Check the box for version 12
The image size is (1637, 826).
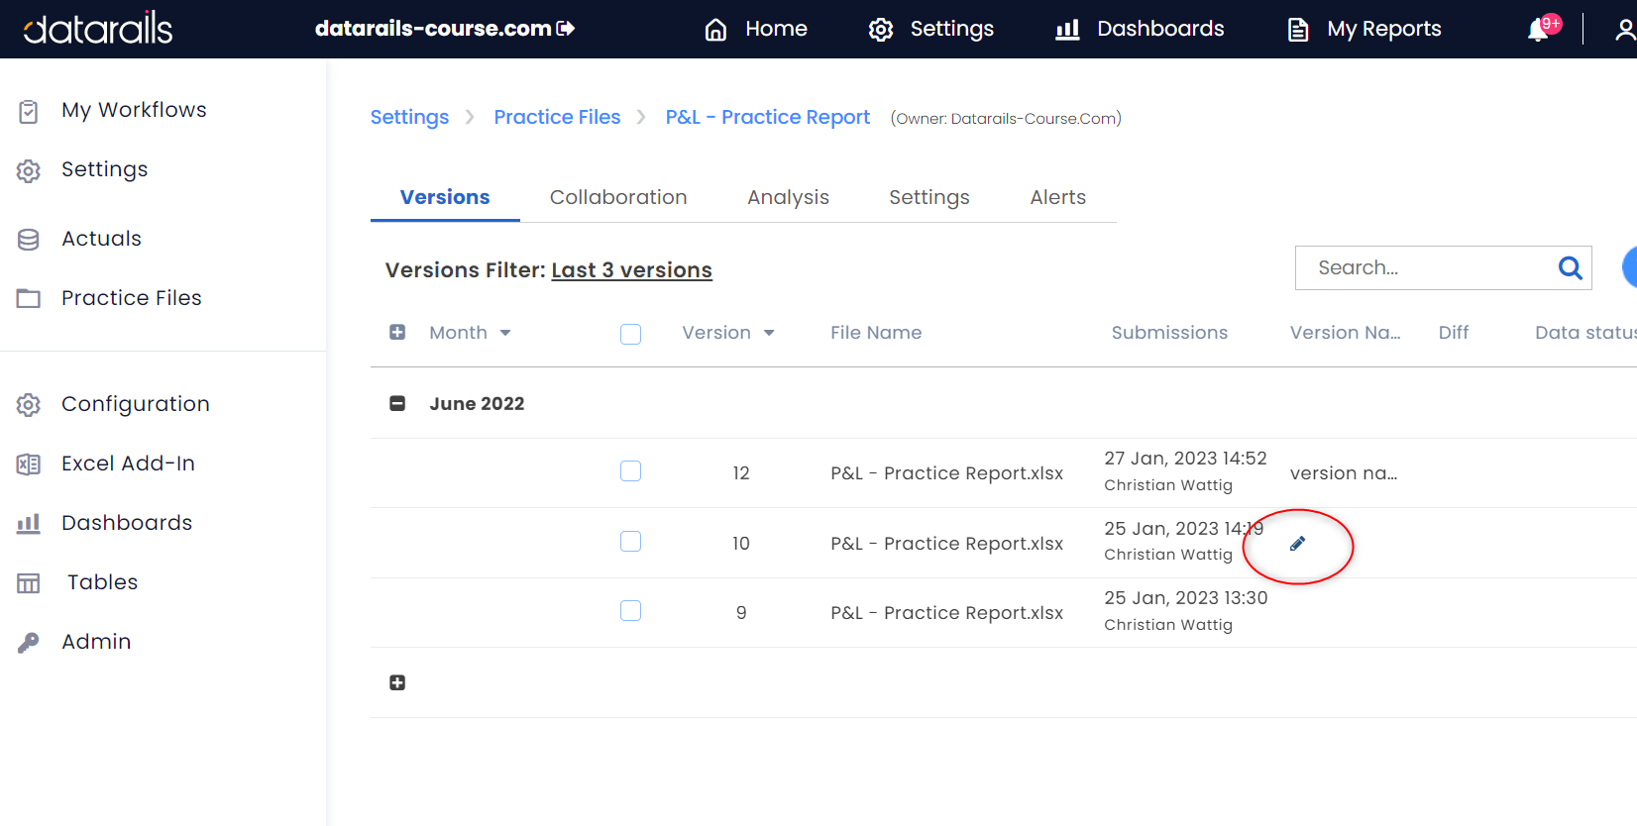630,470
